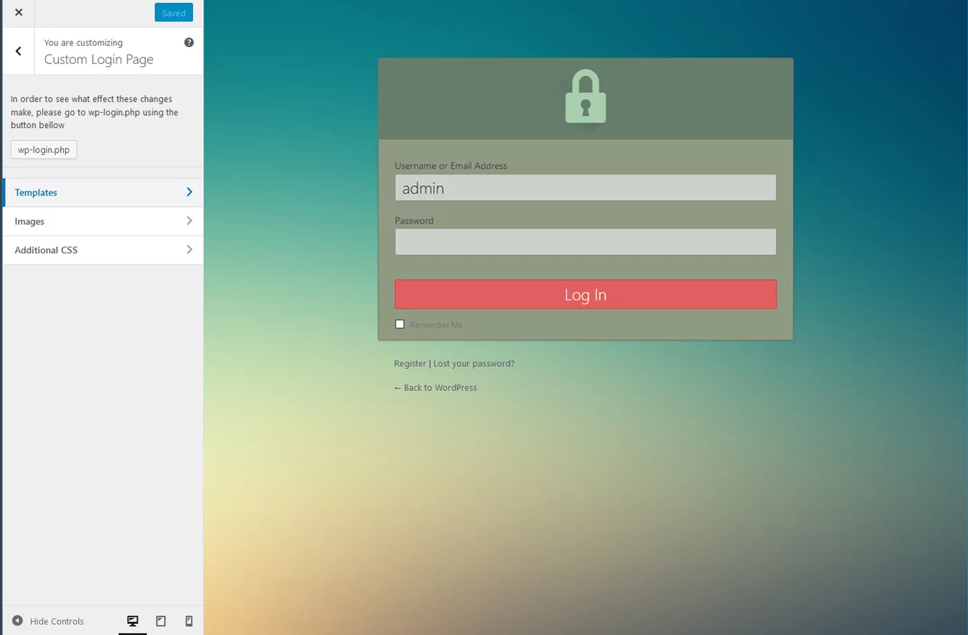Switch to tablet preview icon
The image size is (968, 635).
(x=161, y=621)
